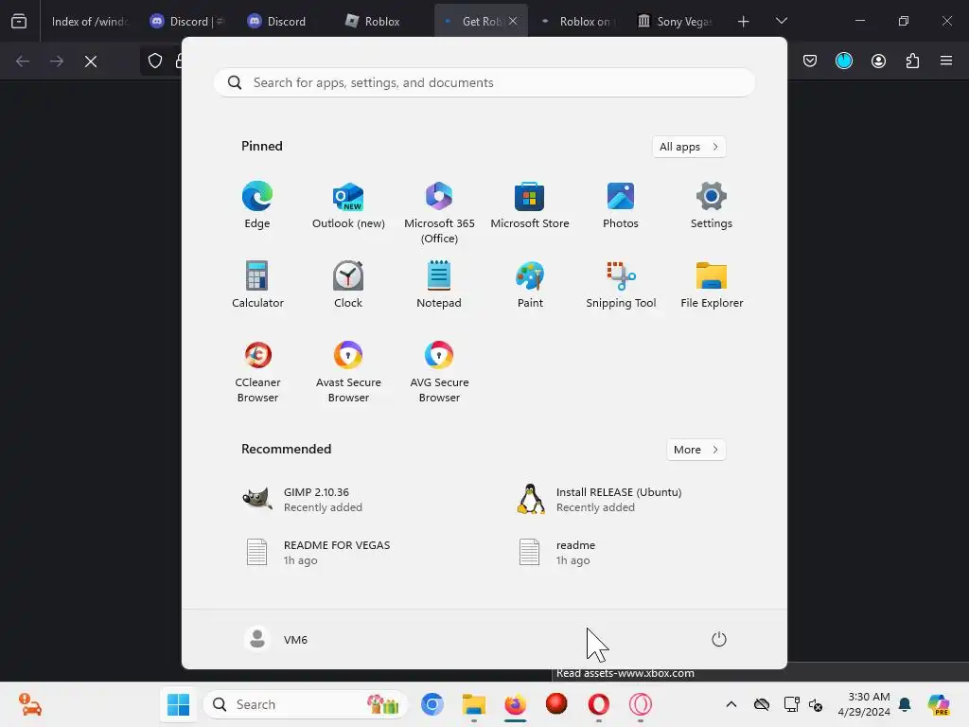Launch AVG Secure Browser

(439, 371)
